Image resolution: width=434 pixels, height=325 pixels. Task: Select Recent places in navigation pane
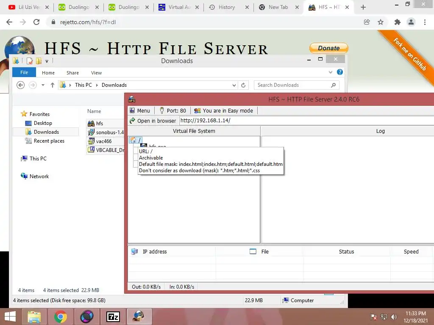pos(45,140)
